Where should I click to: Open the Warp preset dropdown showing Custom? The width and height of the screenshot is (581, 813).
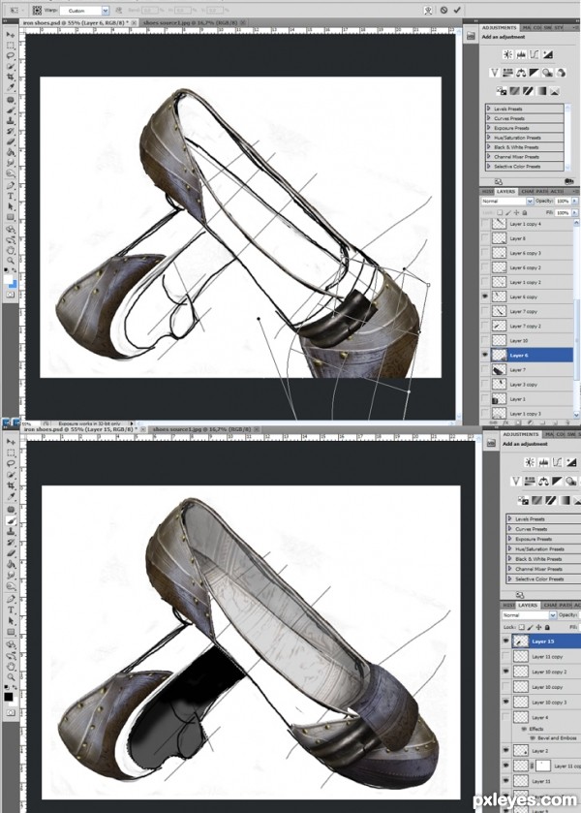coord(106,11)
